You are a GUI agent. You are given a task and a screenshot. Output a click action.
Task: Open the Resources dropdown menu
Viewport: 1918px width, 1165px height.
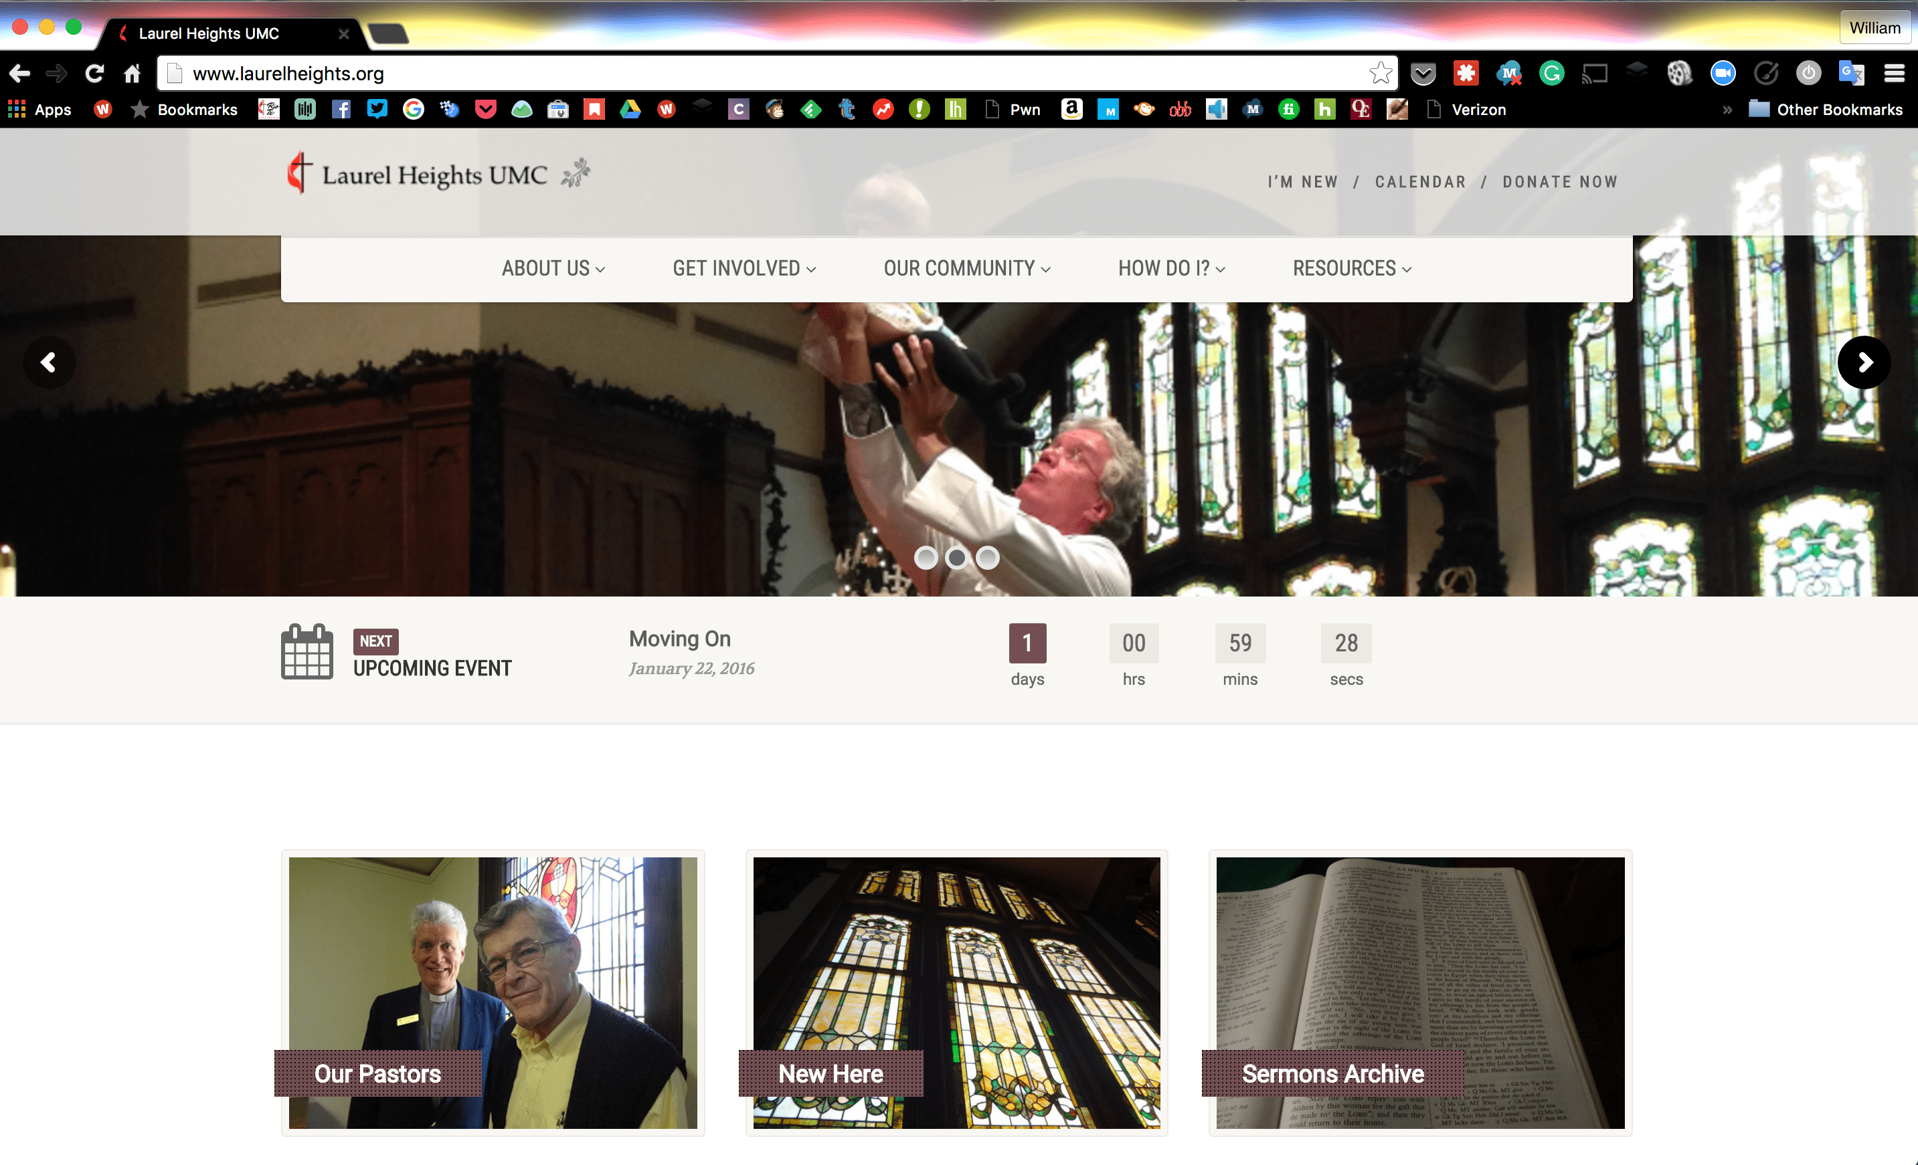(x=1351, y=268)
